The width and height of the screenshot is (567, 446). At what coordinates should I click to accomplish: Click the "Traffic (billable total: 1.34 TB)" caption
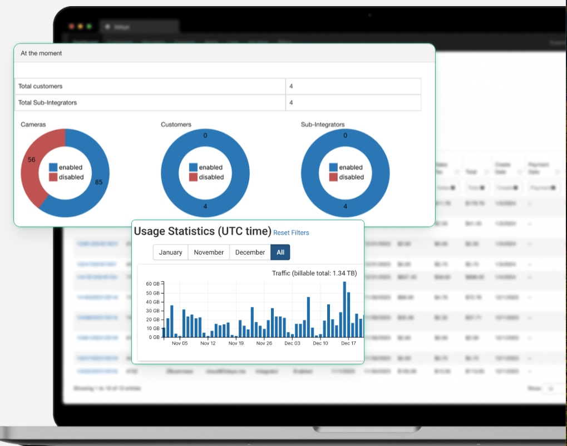tap(314, 273)
